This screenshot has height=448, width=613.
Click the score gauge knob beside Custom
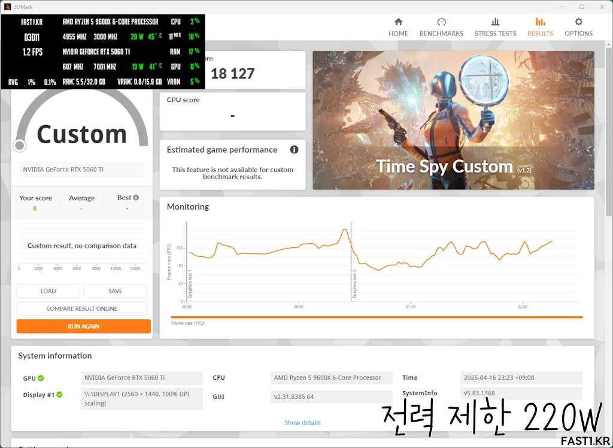pos(19,146)
